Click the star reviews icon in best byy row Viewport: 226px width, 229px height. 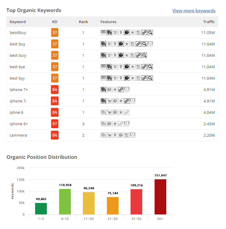point(133,78)
